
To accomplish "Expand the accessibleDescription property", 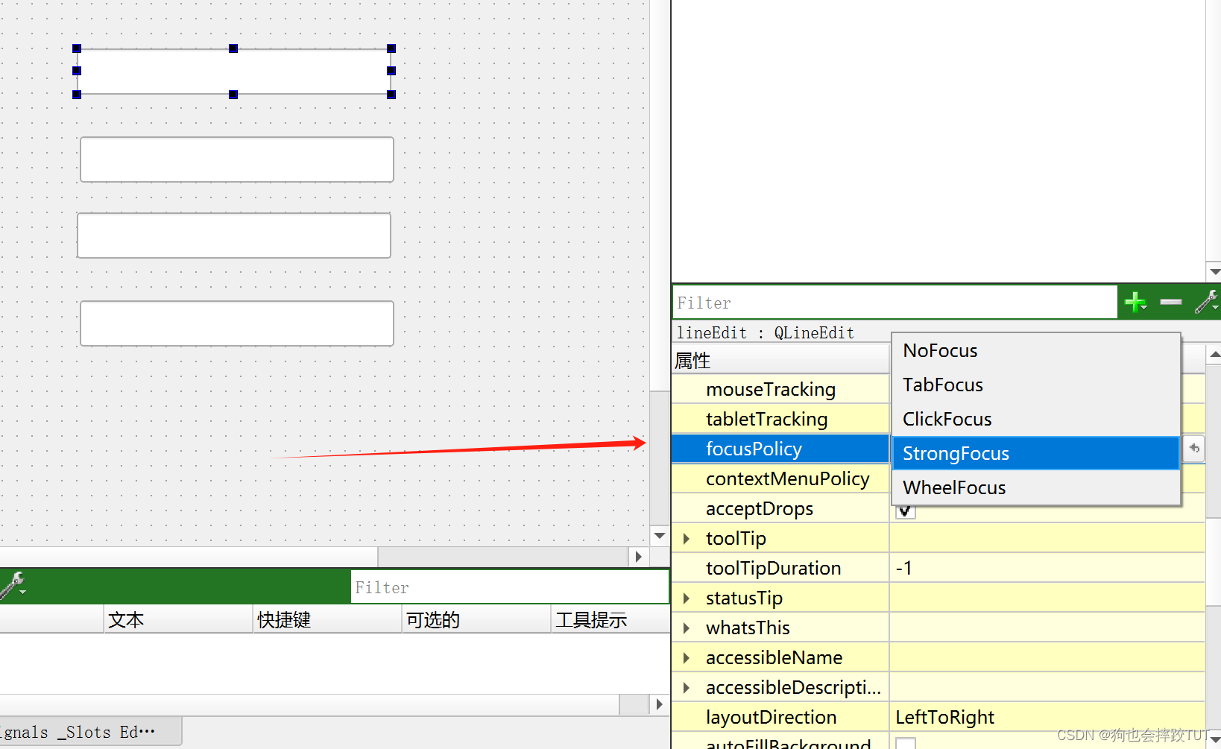I will click(x=687, y=687).
